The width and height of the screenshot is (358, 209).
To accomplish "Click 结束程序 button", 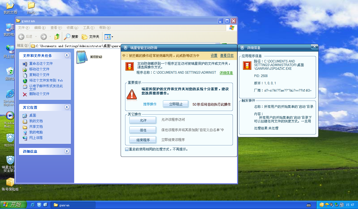I will tap(143, 140).
